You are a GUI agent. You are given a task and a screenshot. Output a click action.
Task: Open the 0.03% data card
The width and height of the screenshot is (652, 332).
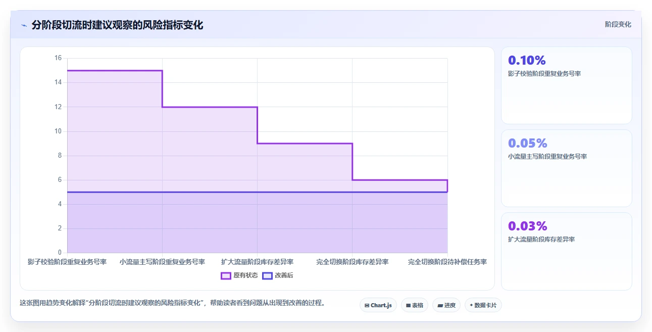click(x=566, y=251)
